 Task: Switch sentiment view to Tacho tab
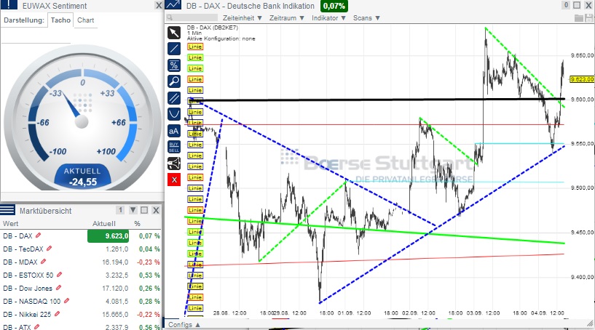tap(60, 20)
